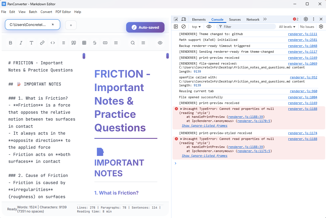326x218 pixels.
Task: Open the renderer.js:1048 source link
Action: [303, 46]
